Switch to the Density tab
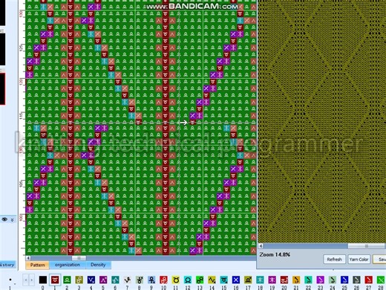 coord(98,265)
